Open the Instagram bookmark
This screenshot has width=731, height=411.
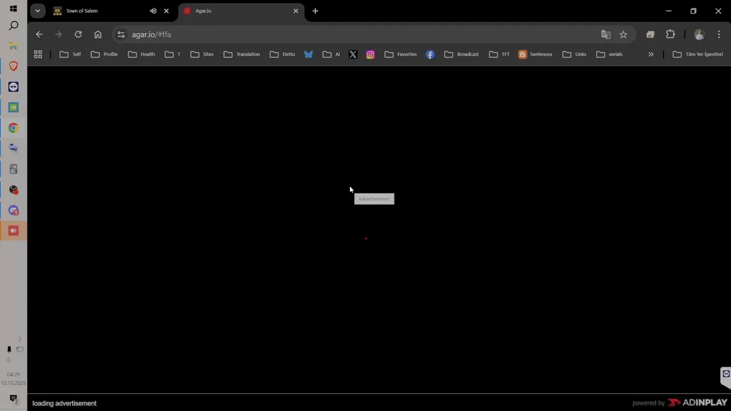pyautogui.click(x=371, y=54)
